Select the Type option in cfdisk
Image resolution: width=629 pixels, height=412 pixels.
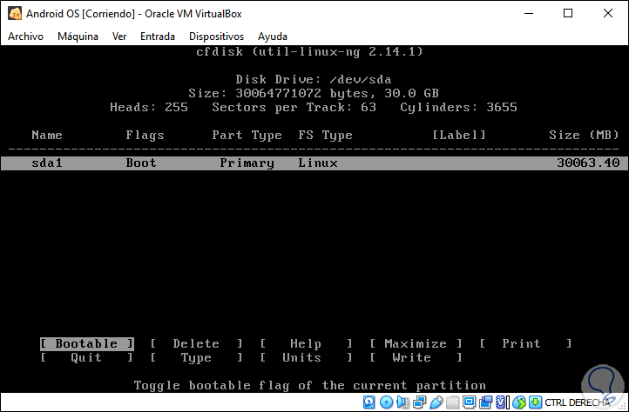196,357
